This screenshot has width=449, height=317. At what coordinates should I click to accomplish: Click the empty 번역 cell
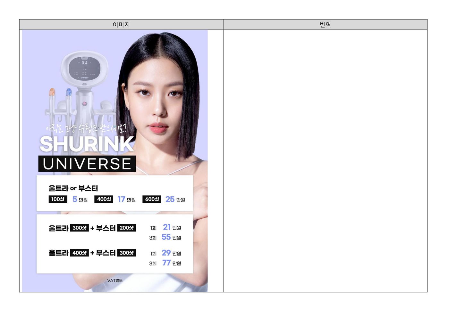click(325, 161)
